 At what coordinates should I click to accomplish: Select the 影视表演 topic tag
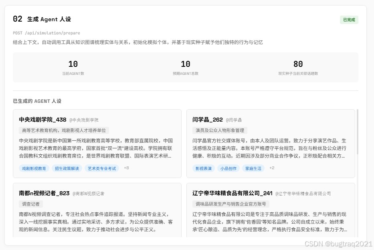(204, 168)
